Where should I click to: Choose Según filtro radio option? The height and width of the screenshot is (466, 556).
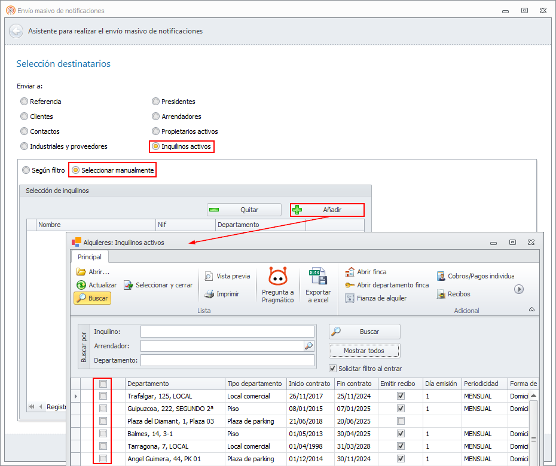point(26,170)
